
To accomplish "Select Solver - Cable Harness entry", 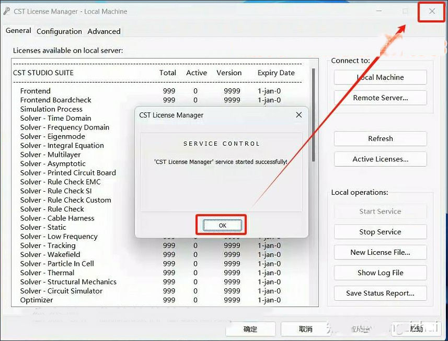I will pyautogui.click(x=57, y=218).
